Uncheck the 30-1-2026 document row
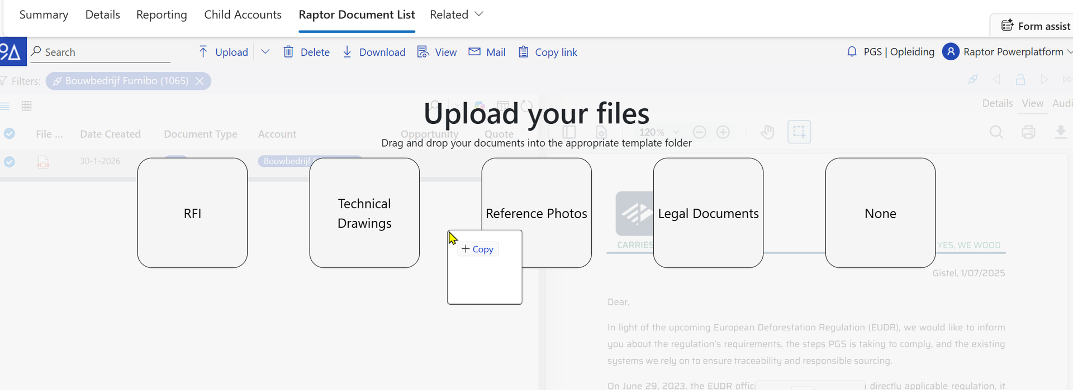Screen dimensions: 1073x390 tap(10, 162)
